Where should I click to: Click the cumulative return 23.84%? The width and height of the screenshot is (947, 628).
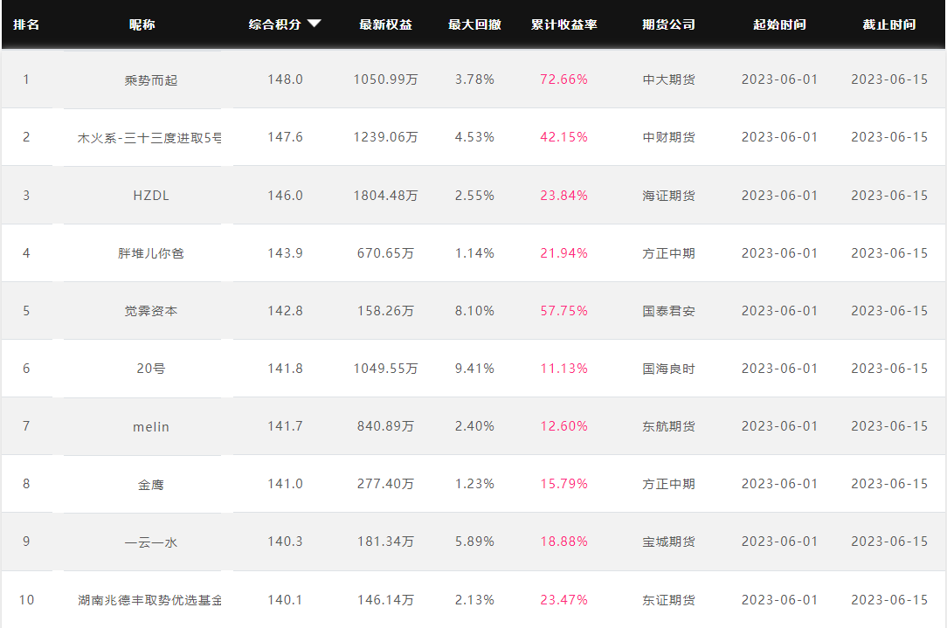(564, 196)
